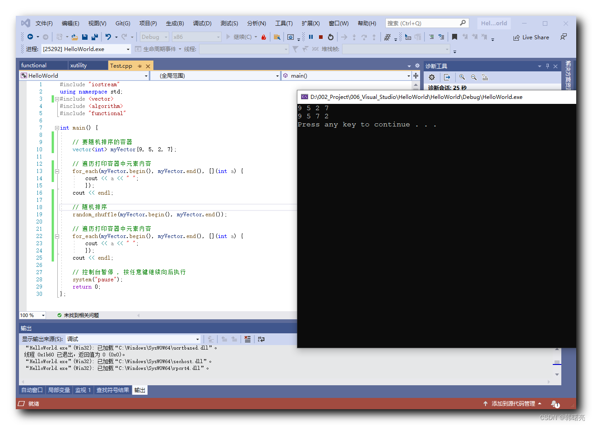Image resolution: width=592 pixels, height=425 pixels.
Task: Click the feedback person icon
Action: tap(564, 37)
